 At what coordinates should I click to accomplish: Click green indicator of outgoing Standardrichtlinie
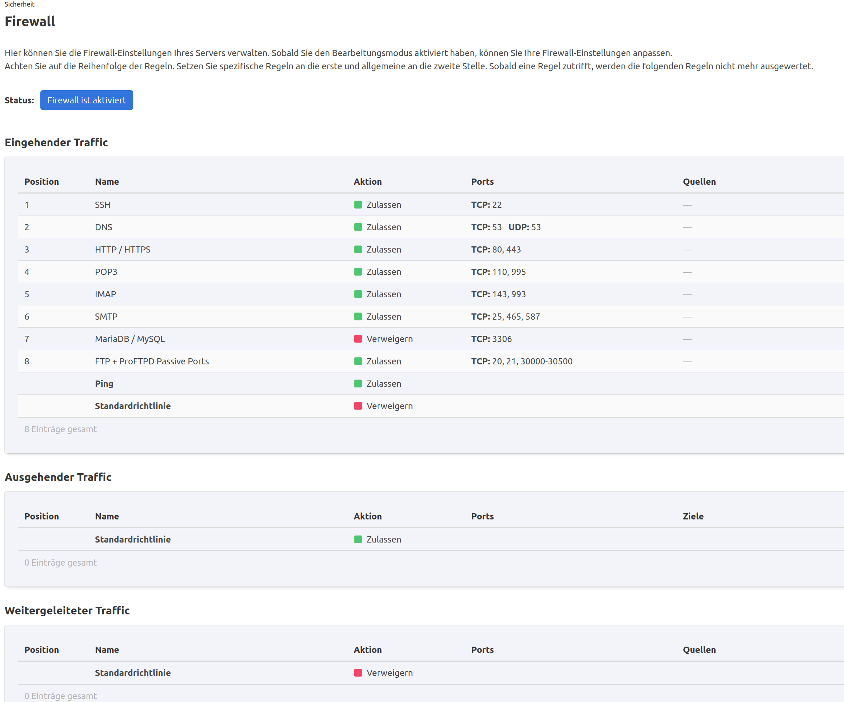[358, 539]
